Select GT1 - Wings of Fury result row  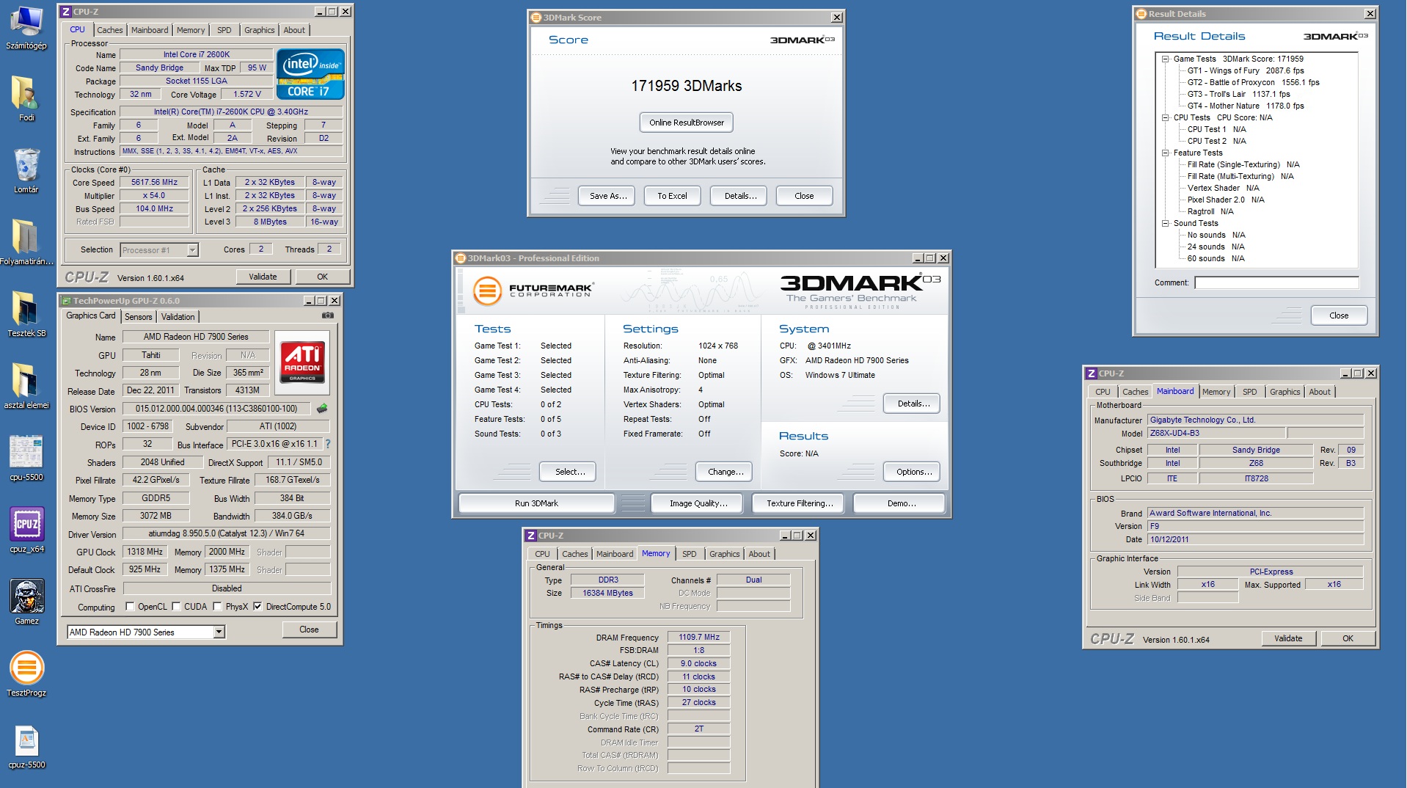tap(1246, 70)
